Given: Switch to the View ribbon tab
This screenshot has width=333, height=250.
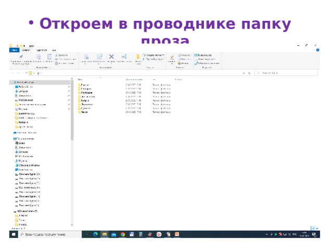Looking at the screenshot, I should click(x=54, y=50).
